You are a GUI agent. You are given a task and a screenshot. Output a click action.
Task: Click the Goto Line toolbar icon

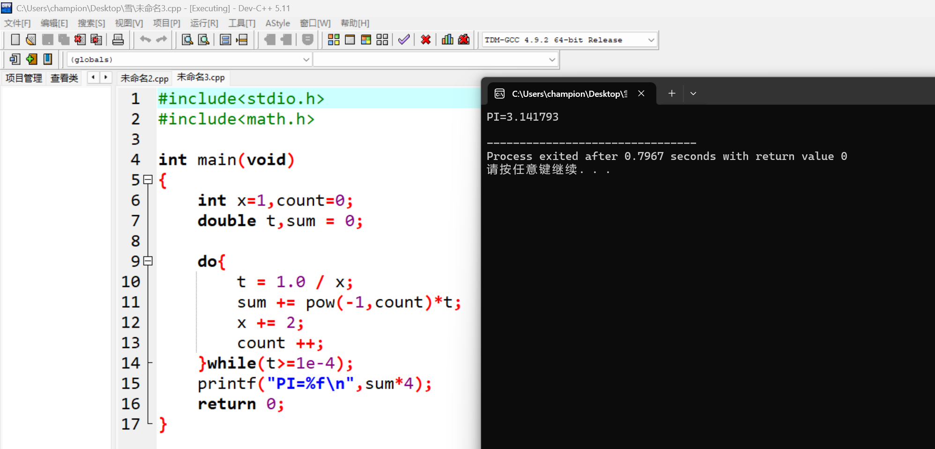tap(242, 40)
